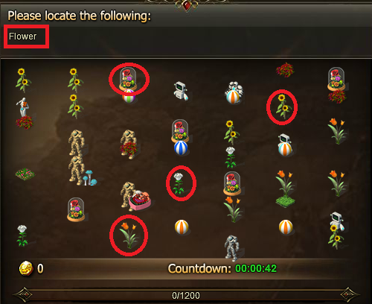Select the circled white rose flower
This screenshot has height=304, width=372.
179,183
